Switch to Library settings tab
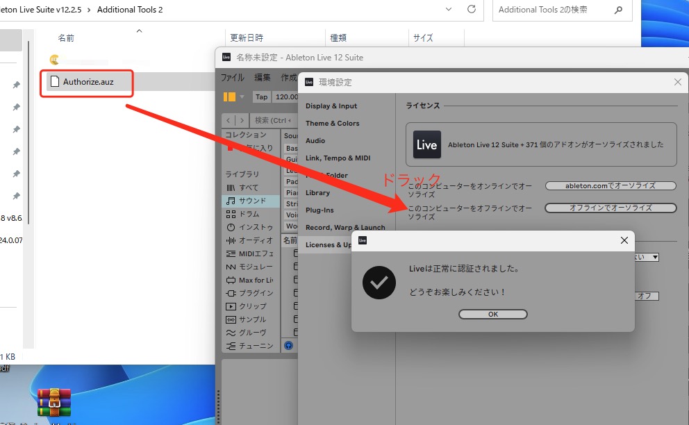689x425 pixels. [317, 193]
